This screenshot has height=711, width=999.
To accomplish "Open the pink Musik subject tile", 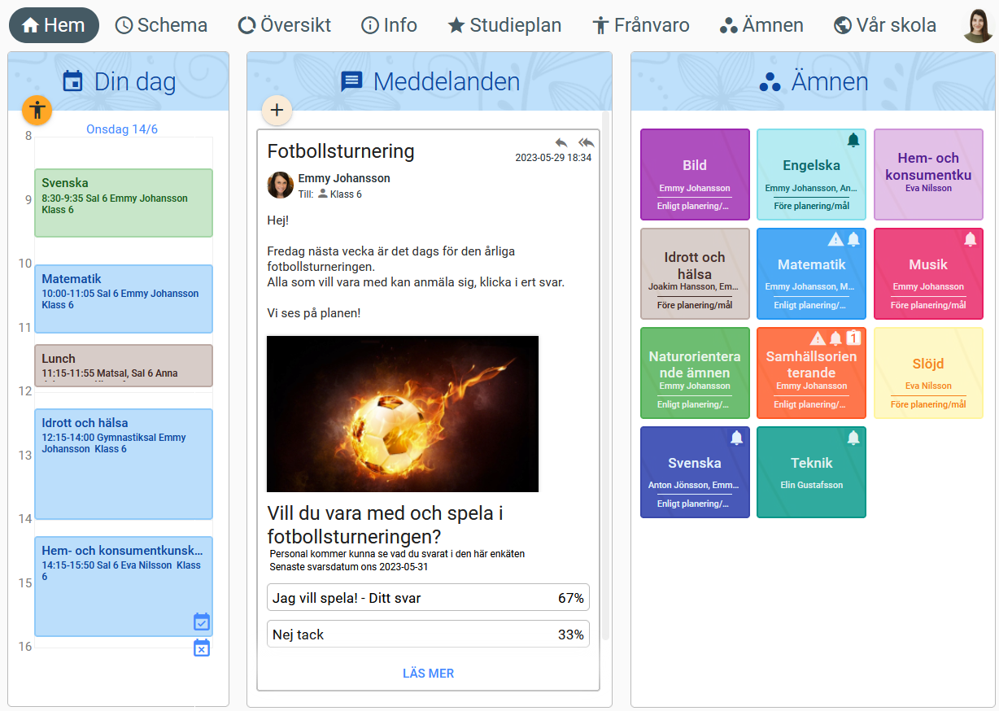I will tap(927, 273).
